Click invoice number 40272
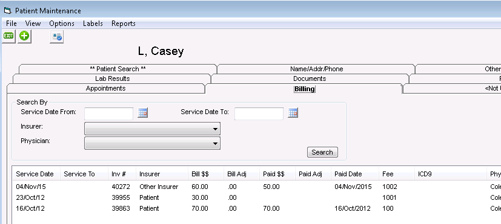 (x=121, y=187)
